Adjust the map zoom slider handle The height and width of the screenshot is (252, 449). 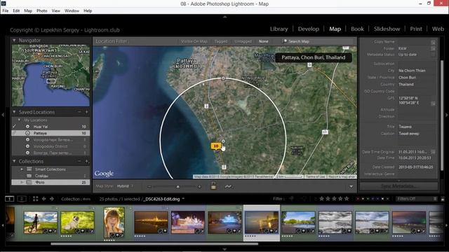[x=177, y=187]
